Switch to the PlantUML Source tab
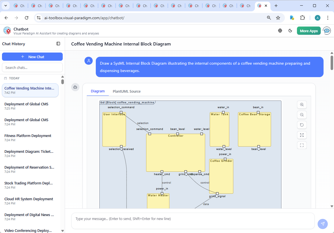Screen dimensions: 334x233 click(x=126, y=91)
